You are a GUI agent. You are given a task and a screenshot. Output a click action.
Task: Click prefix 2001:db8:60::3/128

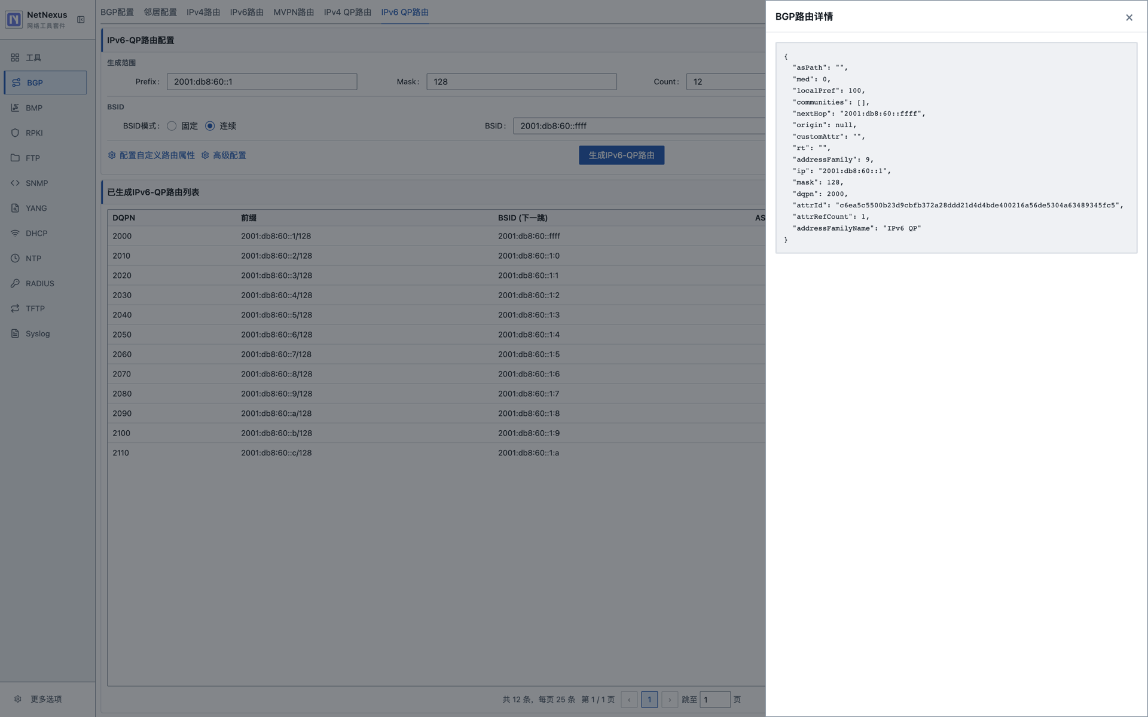pyautogui.click(x=276, y=275)
